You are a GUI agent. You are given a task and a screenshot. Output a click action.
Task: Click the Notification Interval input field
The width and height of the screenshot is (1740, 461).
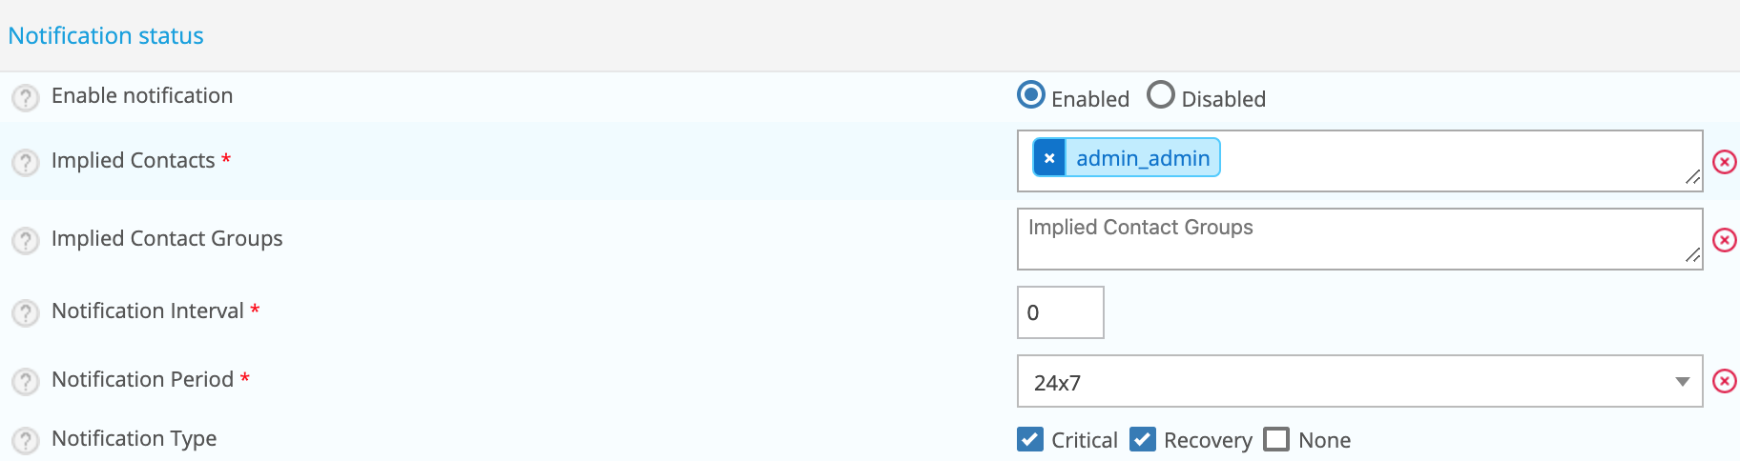click(1061, 312)
